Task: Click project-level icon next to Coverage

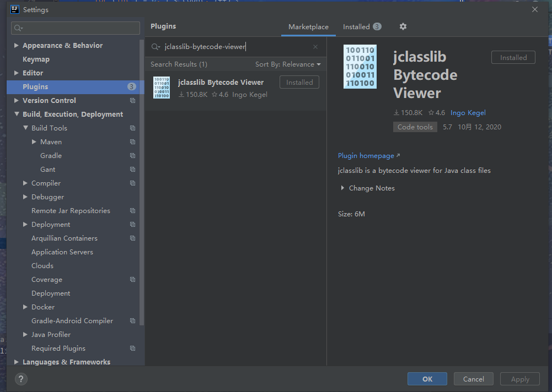Action: tap(133, 280)
